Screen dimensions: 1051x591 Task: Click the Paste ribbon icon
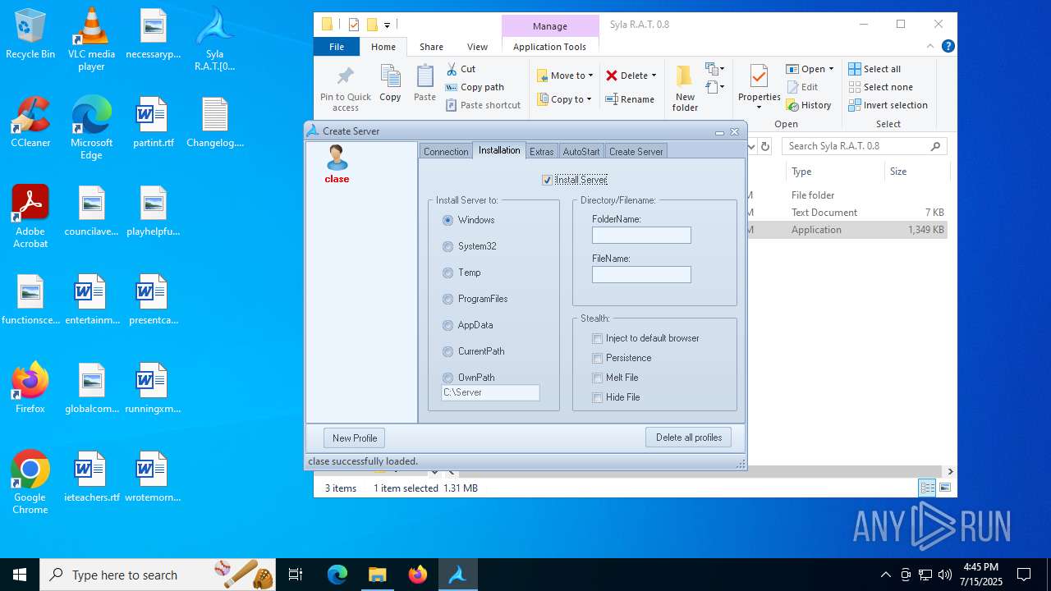[425, 77]
